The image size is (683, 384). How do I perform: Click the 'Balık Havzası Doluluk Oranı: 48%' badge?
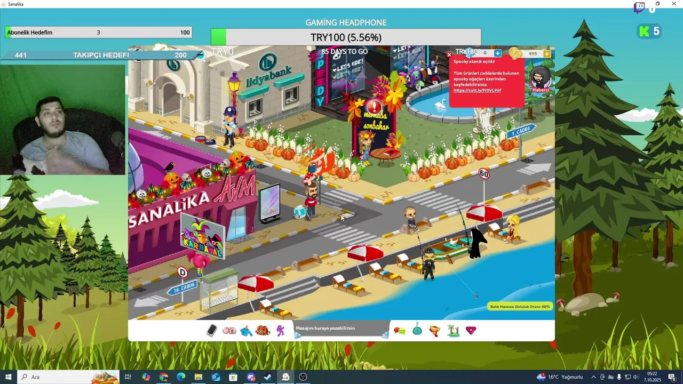[x=520, y=307]
